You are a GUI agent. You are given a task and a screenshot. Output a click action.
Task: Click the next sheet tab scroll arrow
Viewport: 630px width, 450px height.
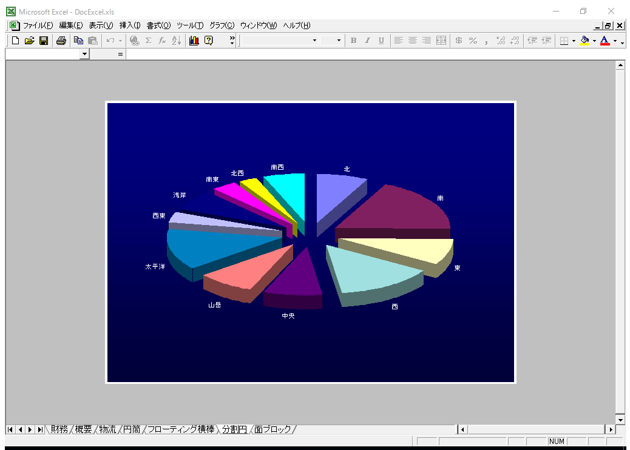click(x=30, y=429)
